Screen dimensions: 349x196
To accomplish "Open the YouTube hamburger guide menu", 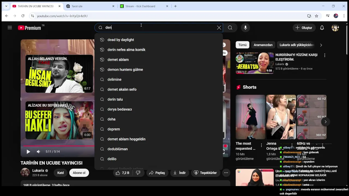I will (10, 27).
